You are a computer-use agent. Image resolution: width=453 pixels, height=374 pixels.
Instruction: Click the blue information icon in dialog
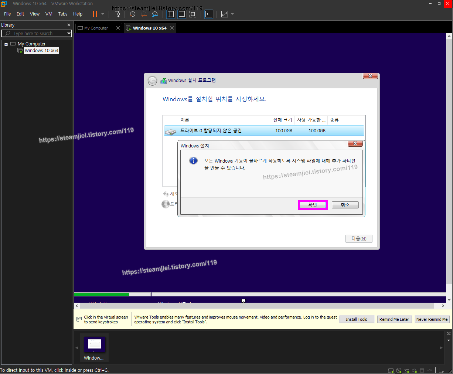[x=193, y=161]
